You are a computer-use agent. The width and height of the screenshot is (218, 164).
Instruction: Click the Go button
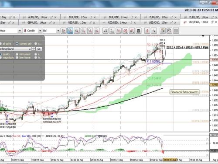click(x=39, y=49)
